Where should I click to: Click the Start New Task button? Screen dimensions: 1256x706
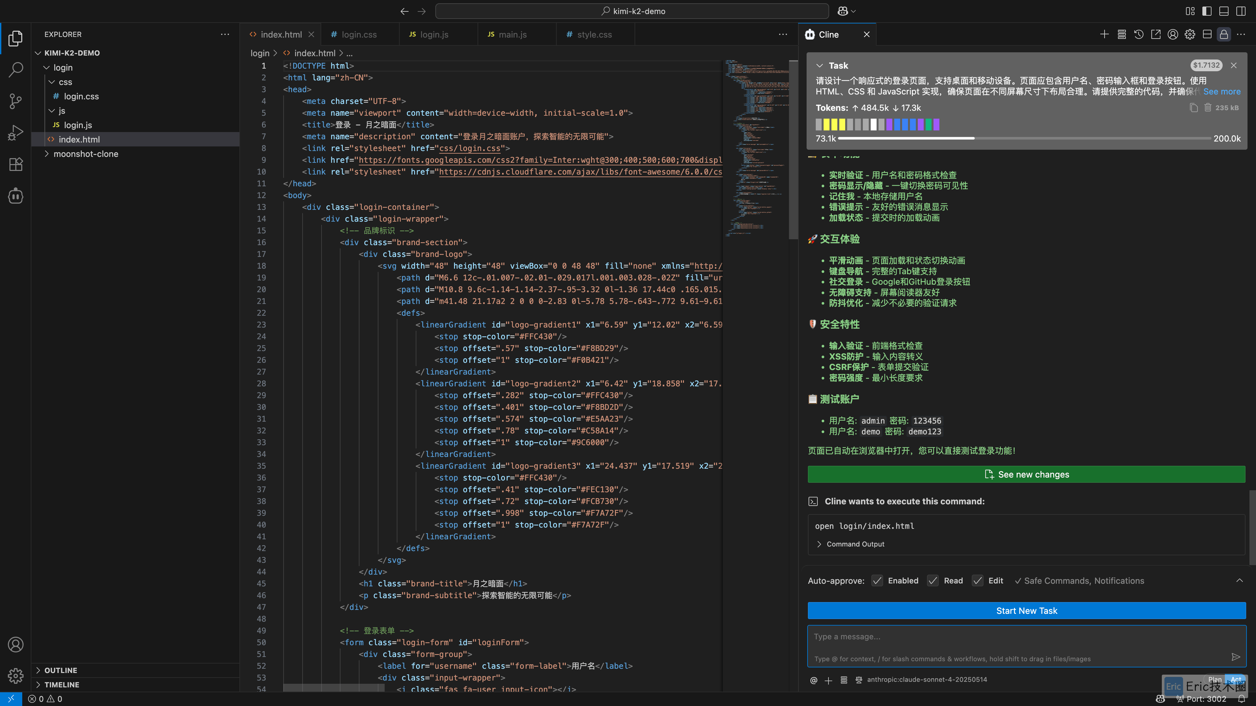(1026, 611)
